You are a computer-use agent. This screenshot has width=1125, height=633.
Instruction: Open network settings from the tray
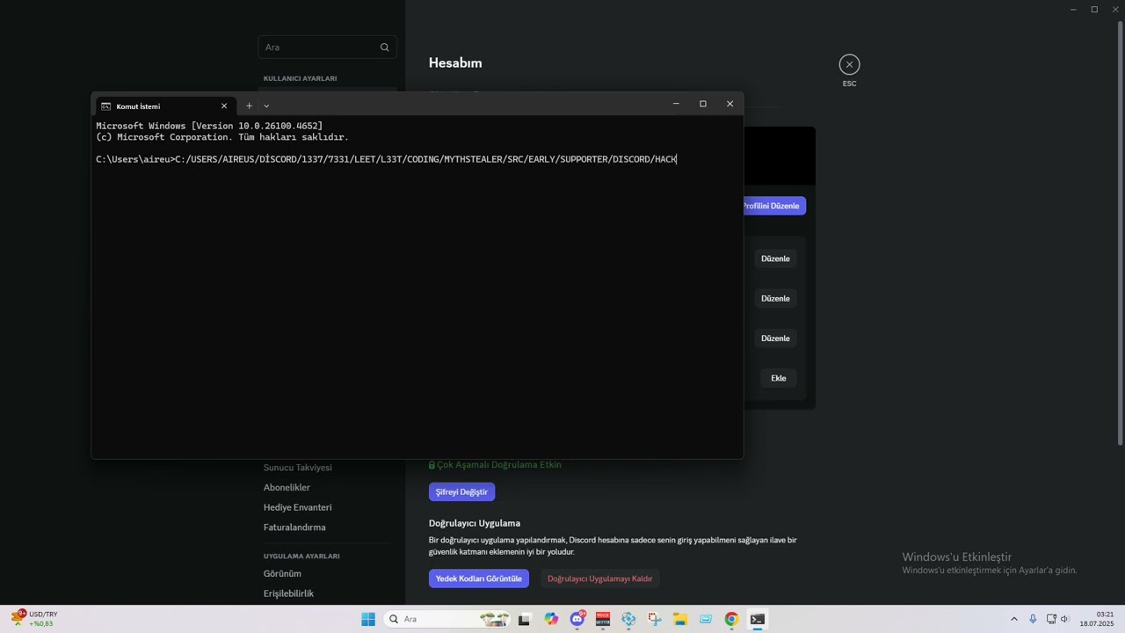coord(1051,619)
